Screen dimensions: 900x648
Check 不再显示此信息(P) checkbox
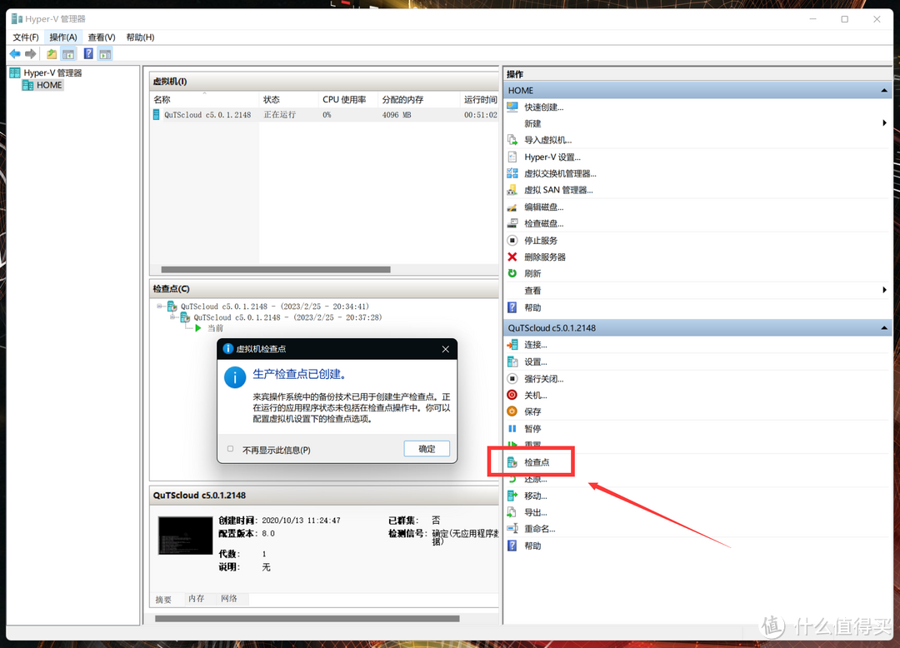pyautogui.click(x=230, y=449)
